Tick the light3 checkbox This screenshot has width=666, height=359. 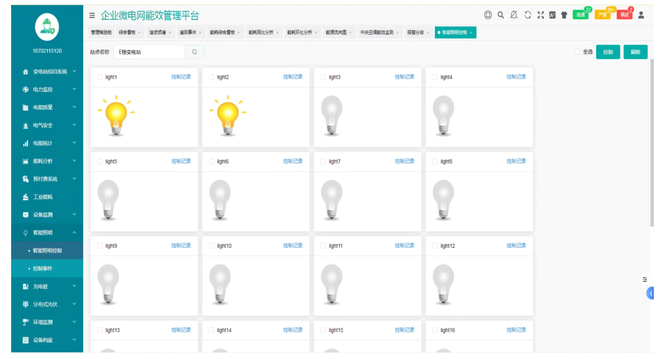tap(323, 77)
